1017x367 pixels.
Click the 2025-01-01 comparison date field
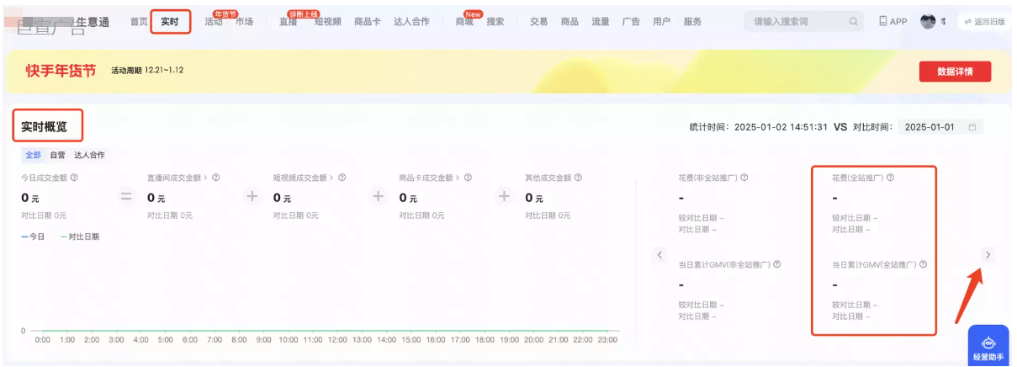click(x=940, y=127)
